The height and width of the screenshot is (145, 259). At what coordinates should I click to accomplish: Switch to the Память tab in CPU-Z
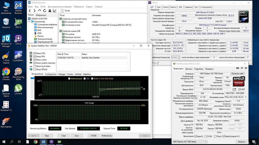(173, 7)
